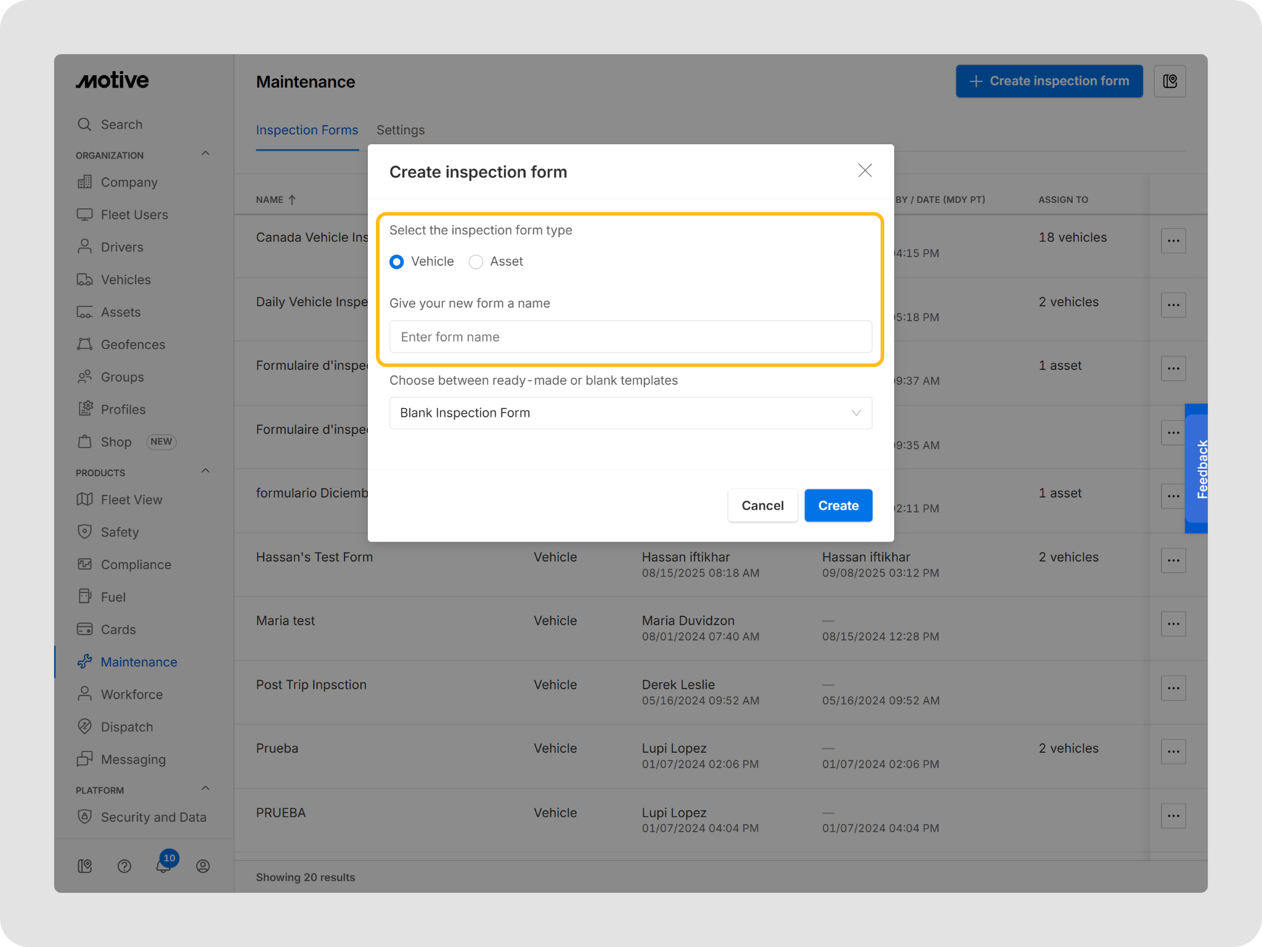Click the Maintenance wrench icon in sidebar

(x=84, y=662)
